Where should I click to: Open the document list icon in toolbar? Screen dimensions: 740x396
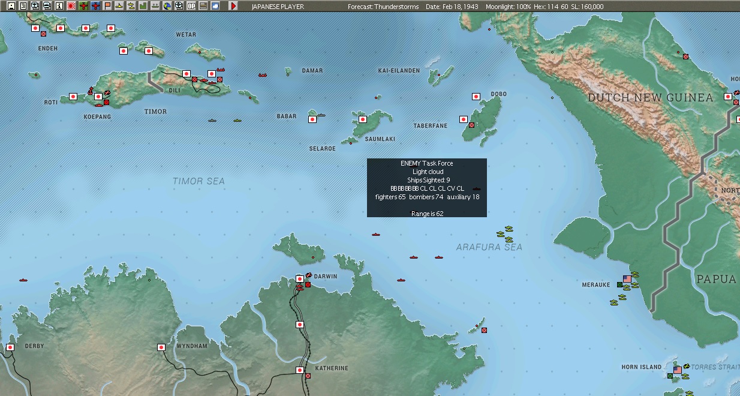pyautogui.click(x=23, y=6)
